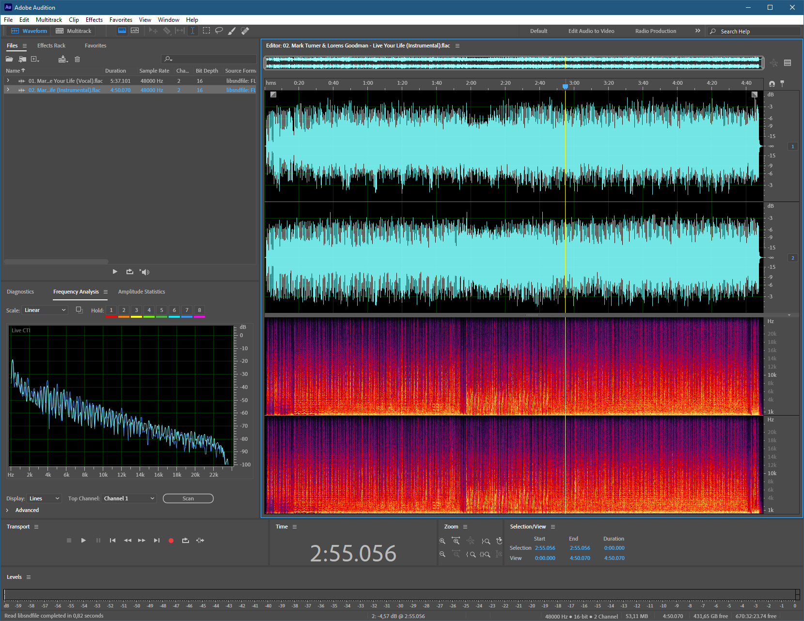Viewport: 804px width, 621px height.
Task: Toggle channel 2 enable button
Action: (x=793, y=258)
